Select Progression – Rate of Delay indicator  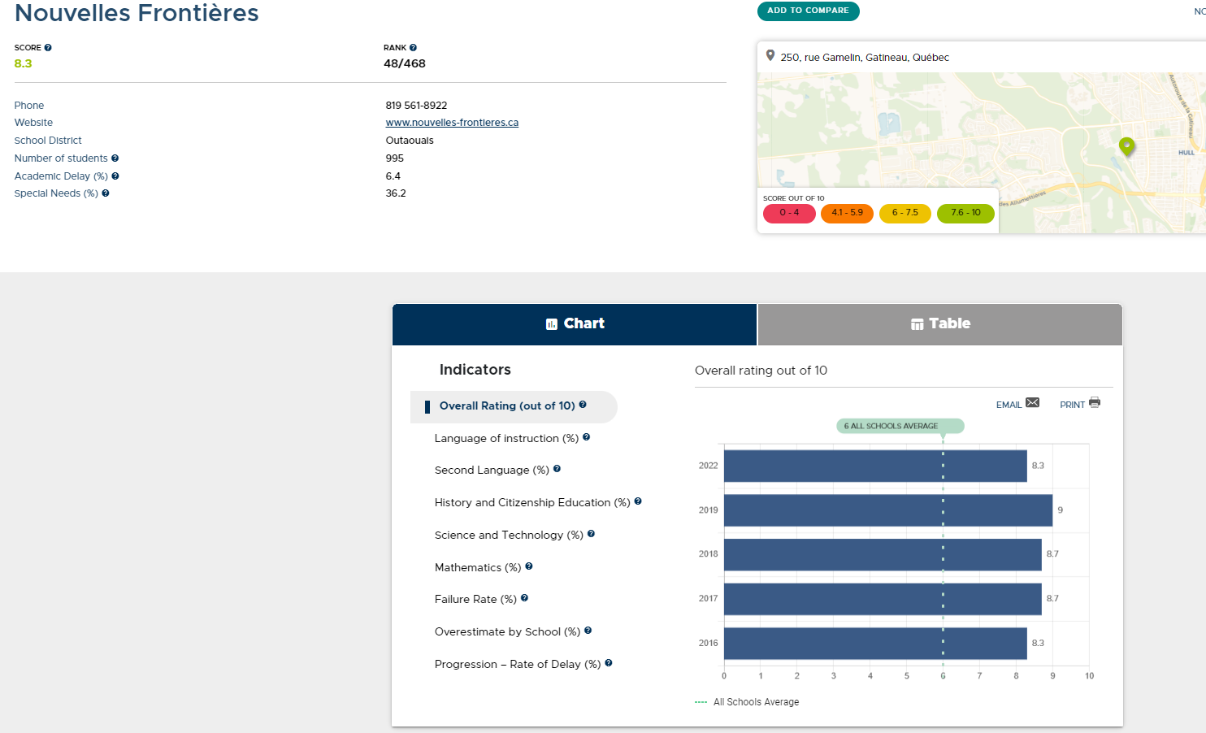click(518, 664)
